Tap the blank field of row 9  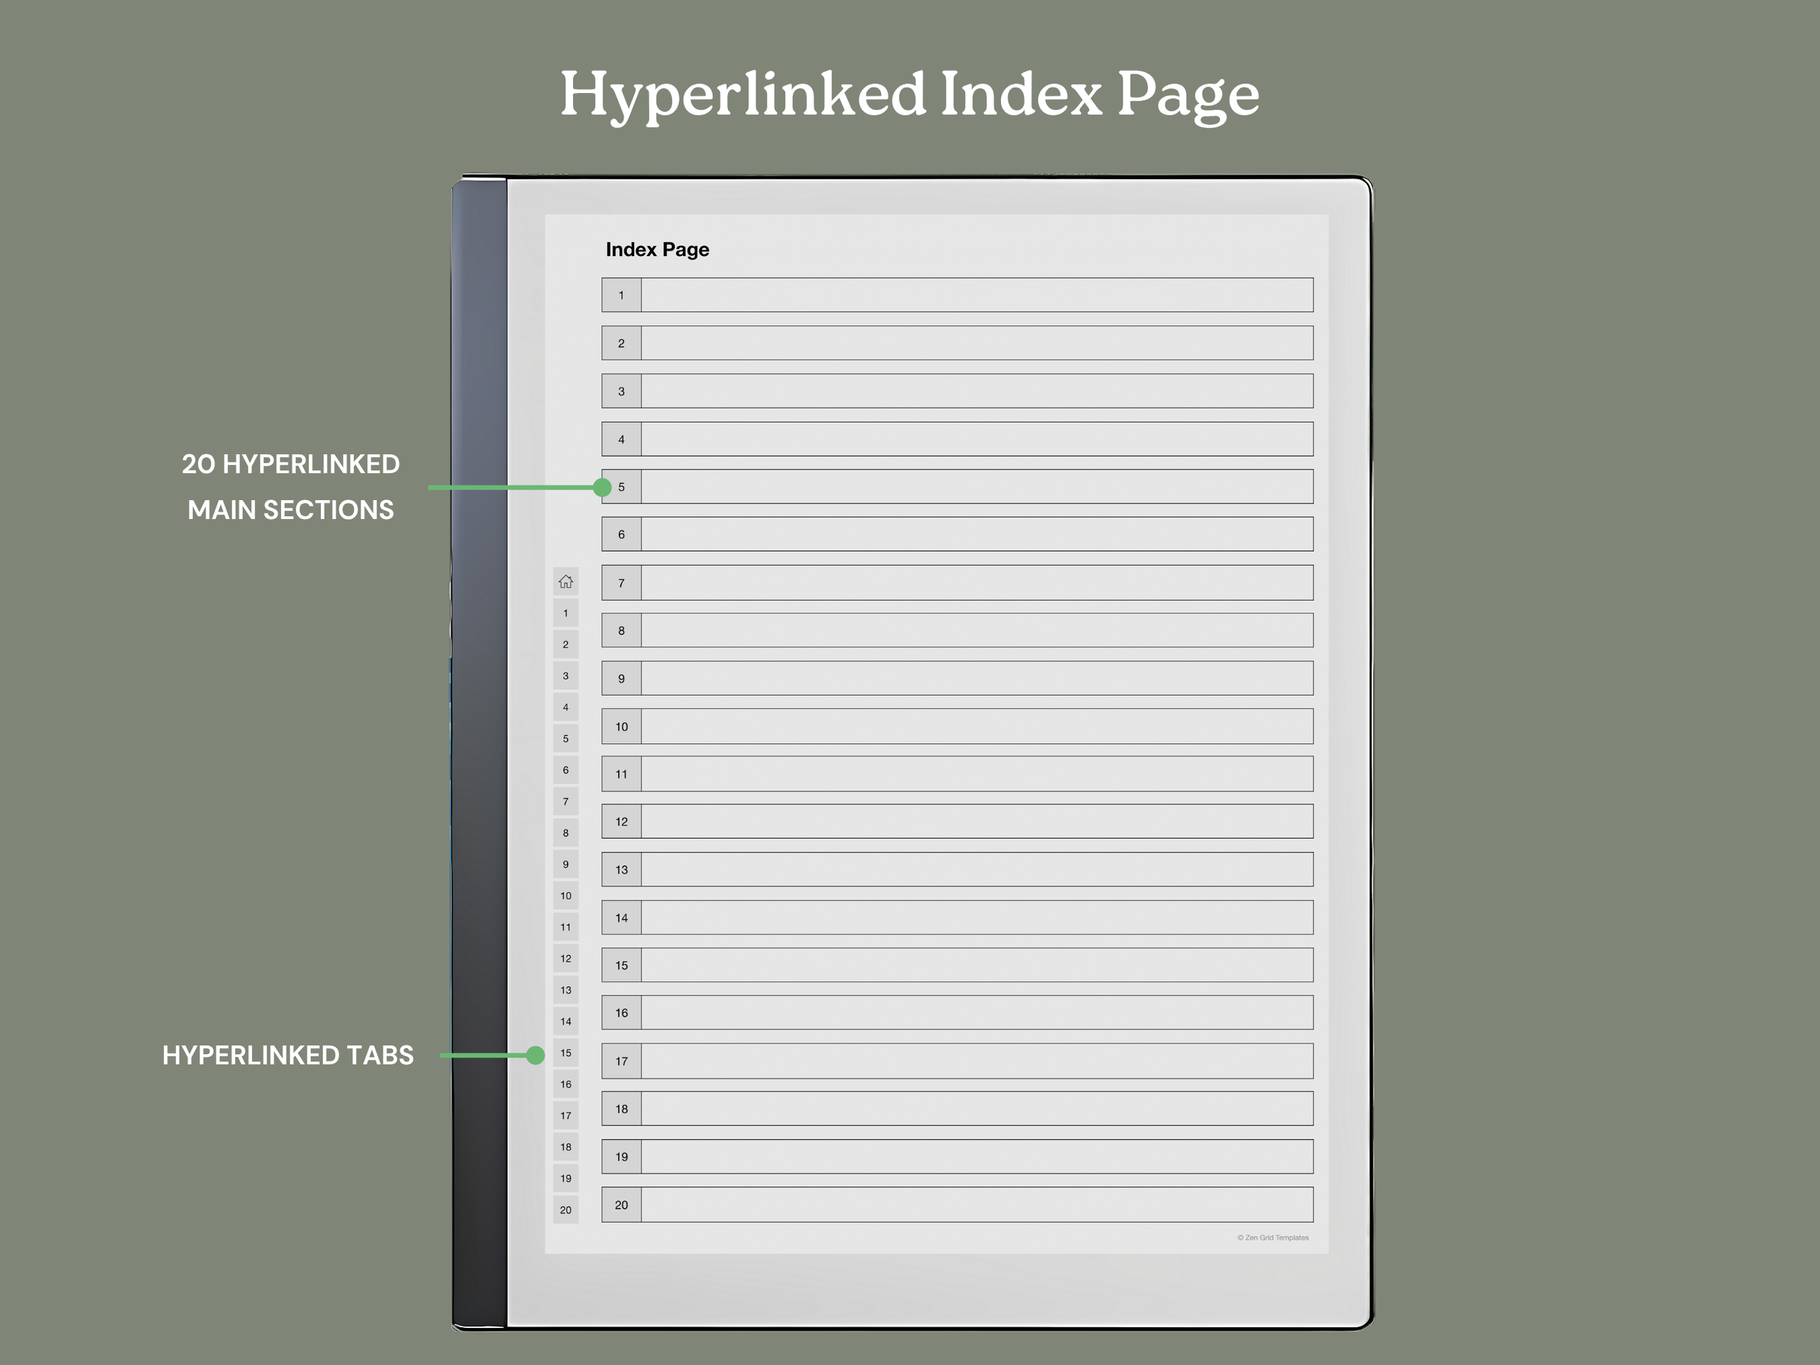(977, 678)
